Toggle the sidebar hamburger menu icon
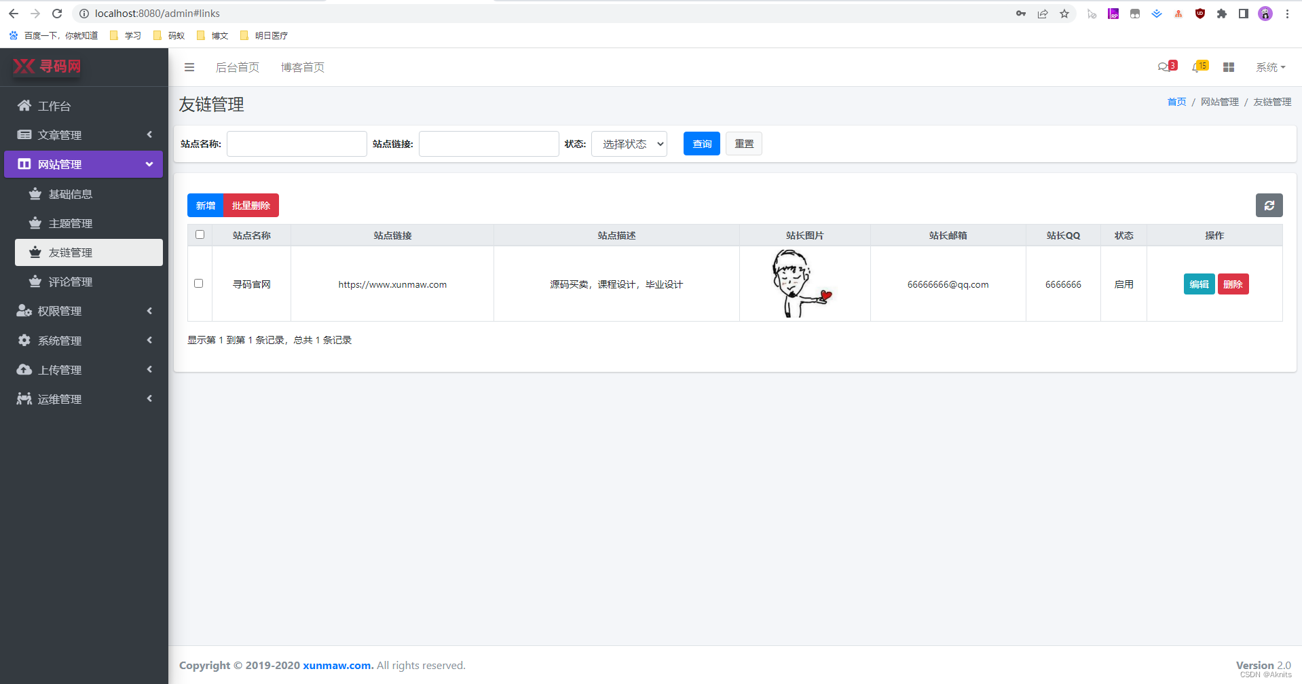The height and width of the screenshot is (684, 1302). click(189, 67)
